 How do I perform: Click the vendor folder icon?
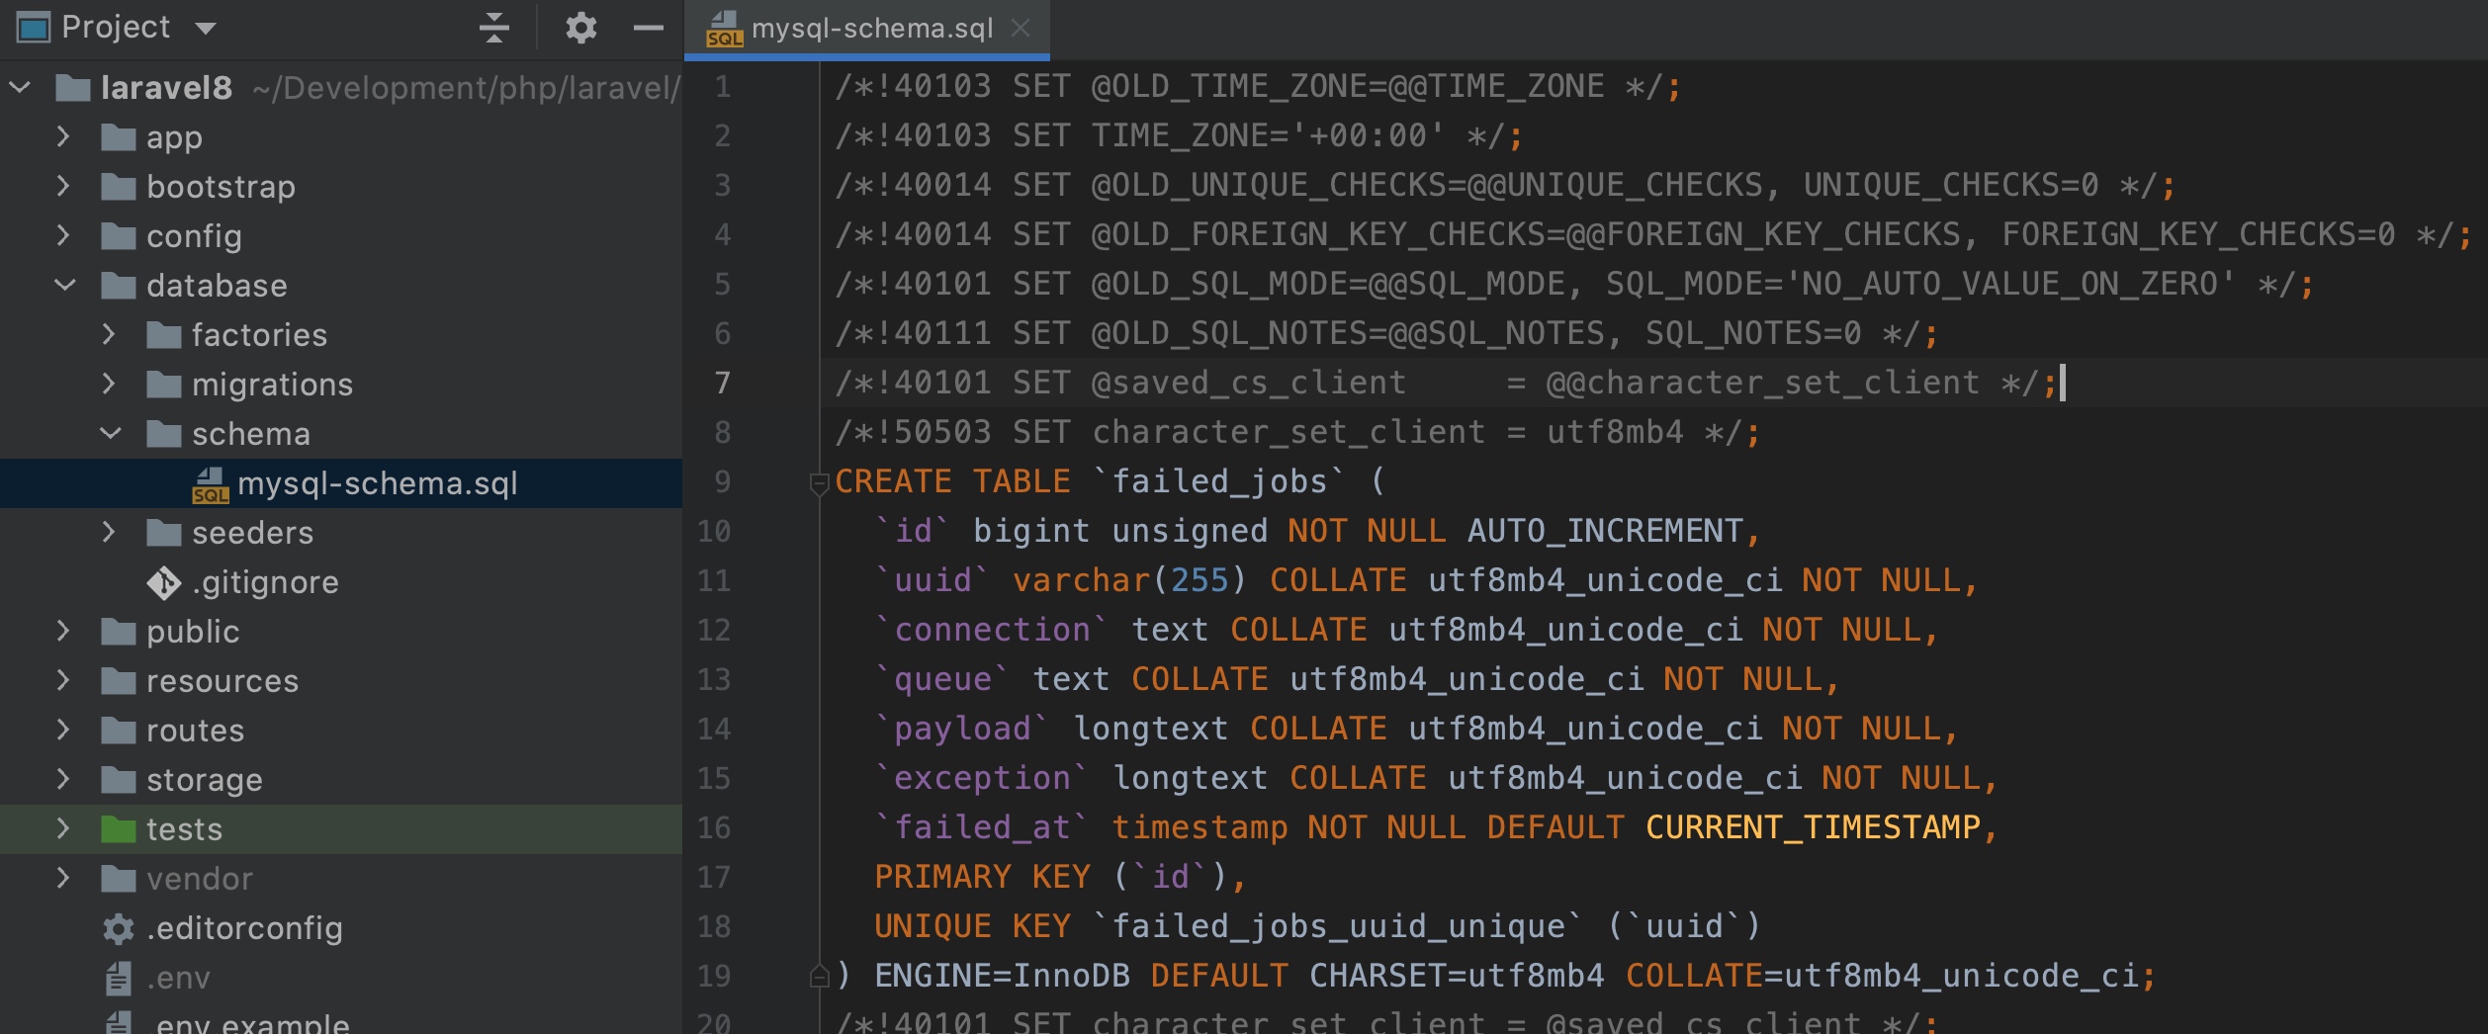pyautogui.click(x=119, y=878)
